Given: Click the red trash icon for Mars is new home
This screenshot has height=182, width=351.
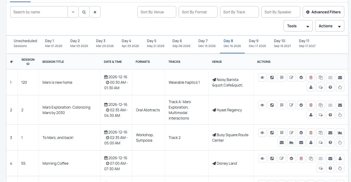Looking at the screenshot, I should pos(311,77).
